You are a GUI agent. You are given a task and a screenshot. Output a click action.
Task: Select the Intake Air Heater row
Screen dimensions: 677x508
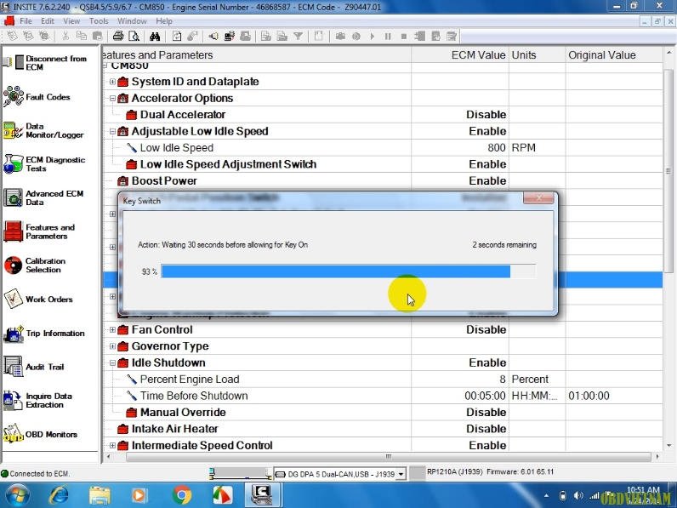[383, 429]
